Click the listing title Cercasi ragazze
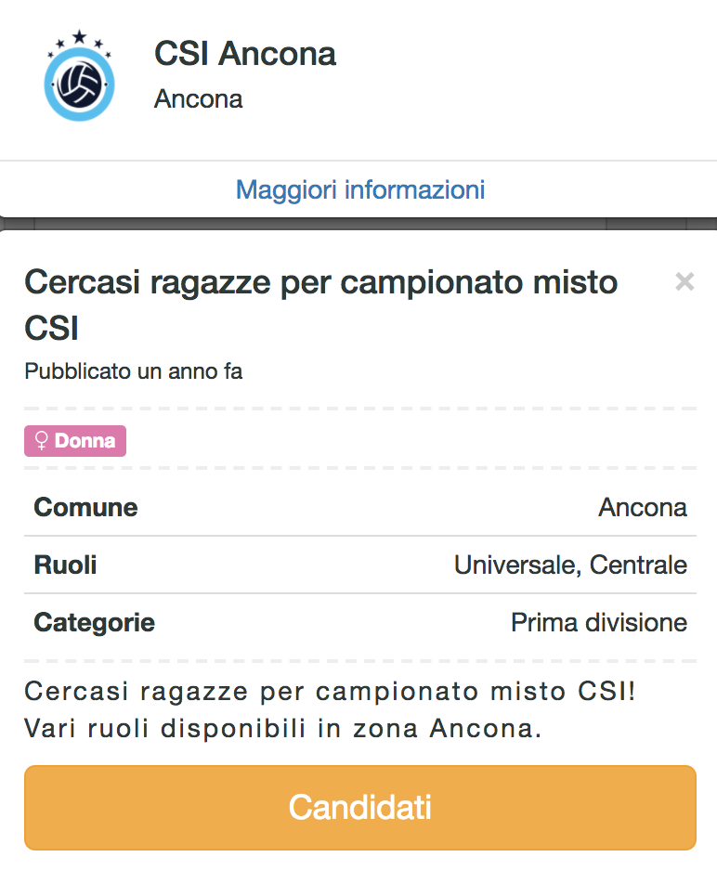Image resolution: width=717 pixels, height=870 pixels. (320, 305)
